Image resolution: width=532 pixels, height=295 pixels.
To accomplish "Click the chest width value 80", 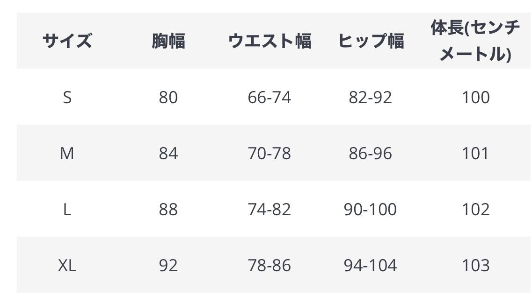I will (x=168, y=98).
